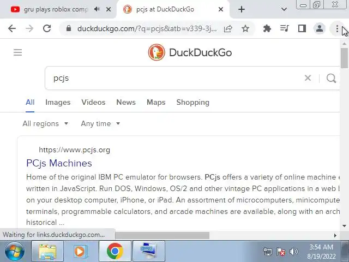Switch to Images results
Viewport: 349px width, 262px height.
(58, 103)
